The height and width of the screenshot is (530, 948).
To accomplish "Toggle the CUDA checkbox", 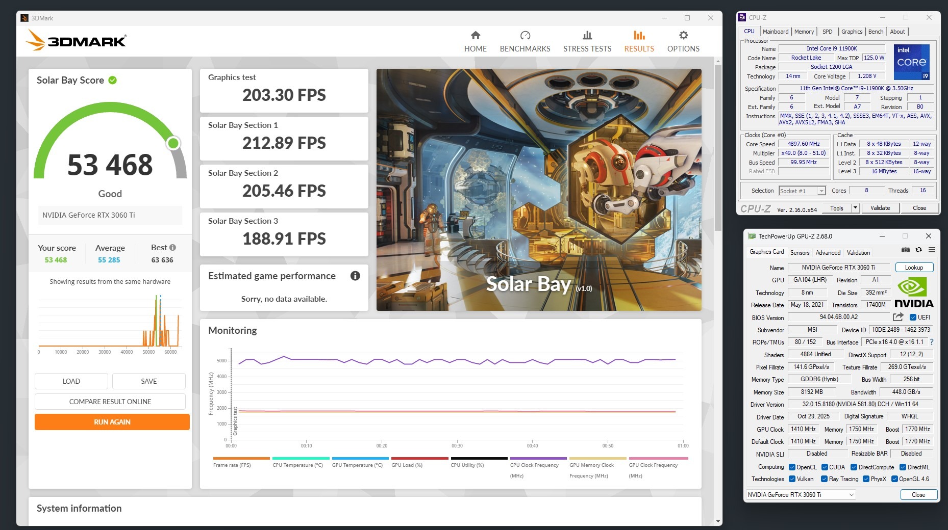I will [x=825, y=467].
